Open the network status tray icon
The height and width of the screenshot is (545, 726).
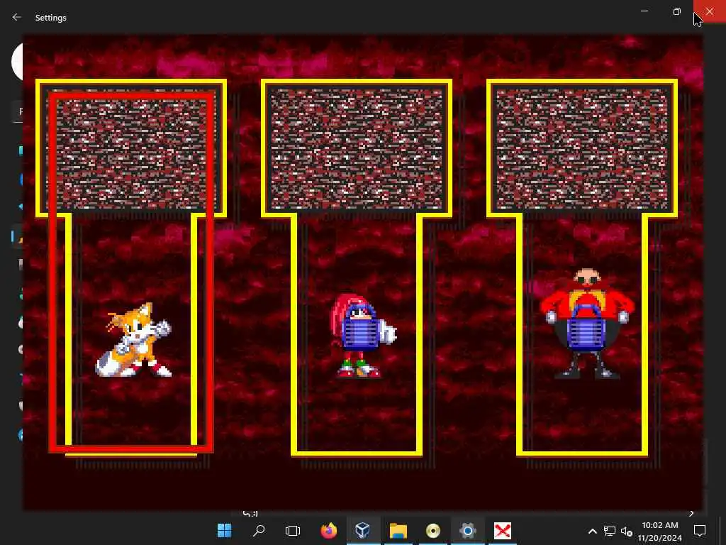[609, 531]
